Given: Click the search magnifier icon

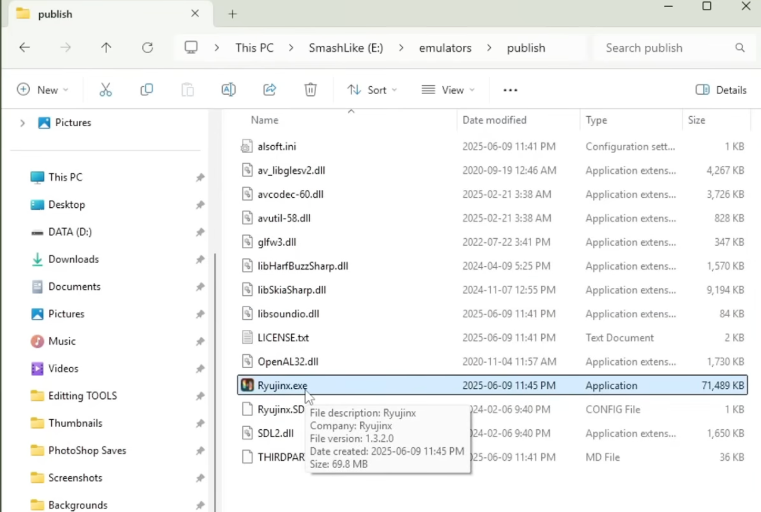Looking at the screenshot, I should tap(740, 48).
